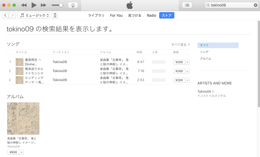Expand the ¥600 album price dropdown

coord(22,152)
